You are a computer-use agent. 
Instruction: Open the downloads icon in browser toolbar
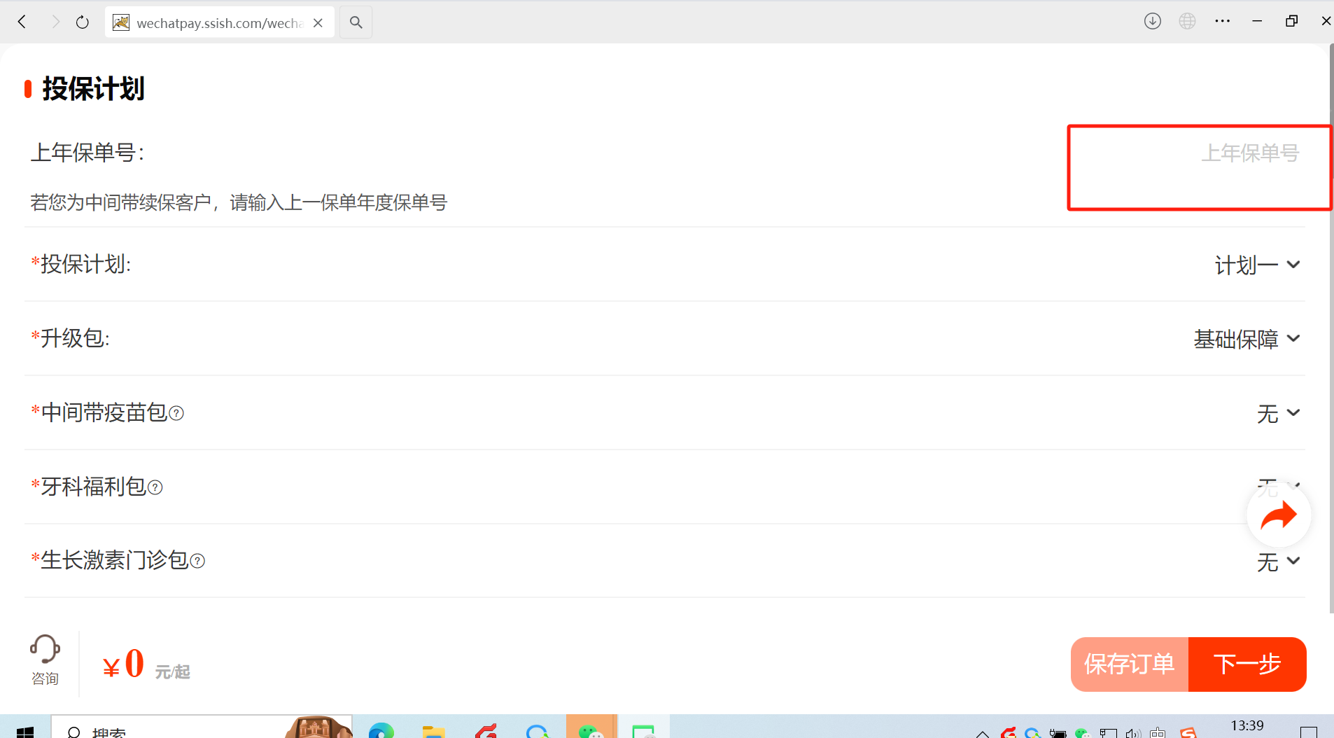(1152, 22)
